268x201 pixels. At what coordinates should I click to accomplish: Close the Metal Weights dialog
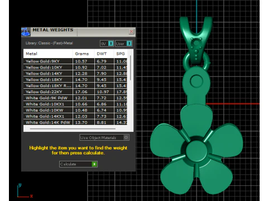tap(131, 31)
